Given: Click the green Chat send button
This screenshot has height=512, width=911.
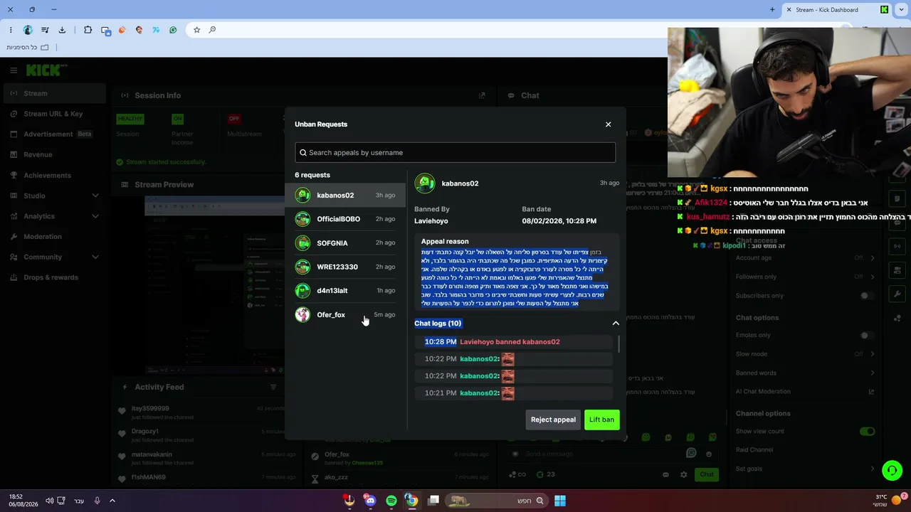Looking at the screenshot, I should (x=706, y=474).
